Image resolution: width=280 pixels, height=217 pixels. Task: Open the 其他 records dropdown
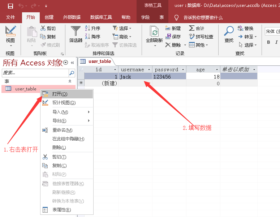tap(198, 45)
